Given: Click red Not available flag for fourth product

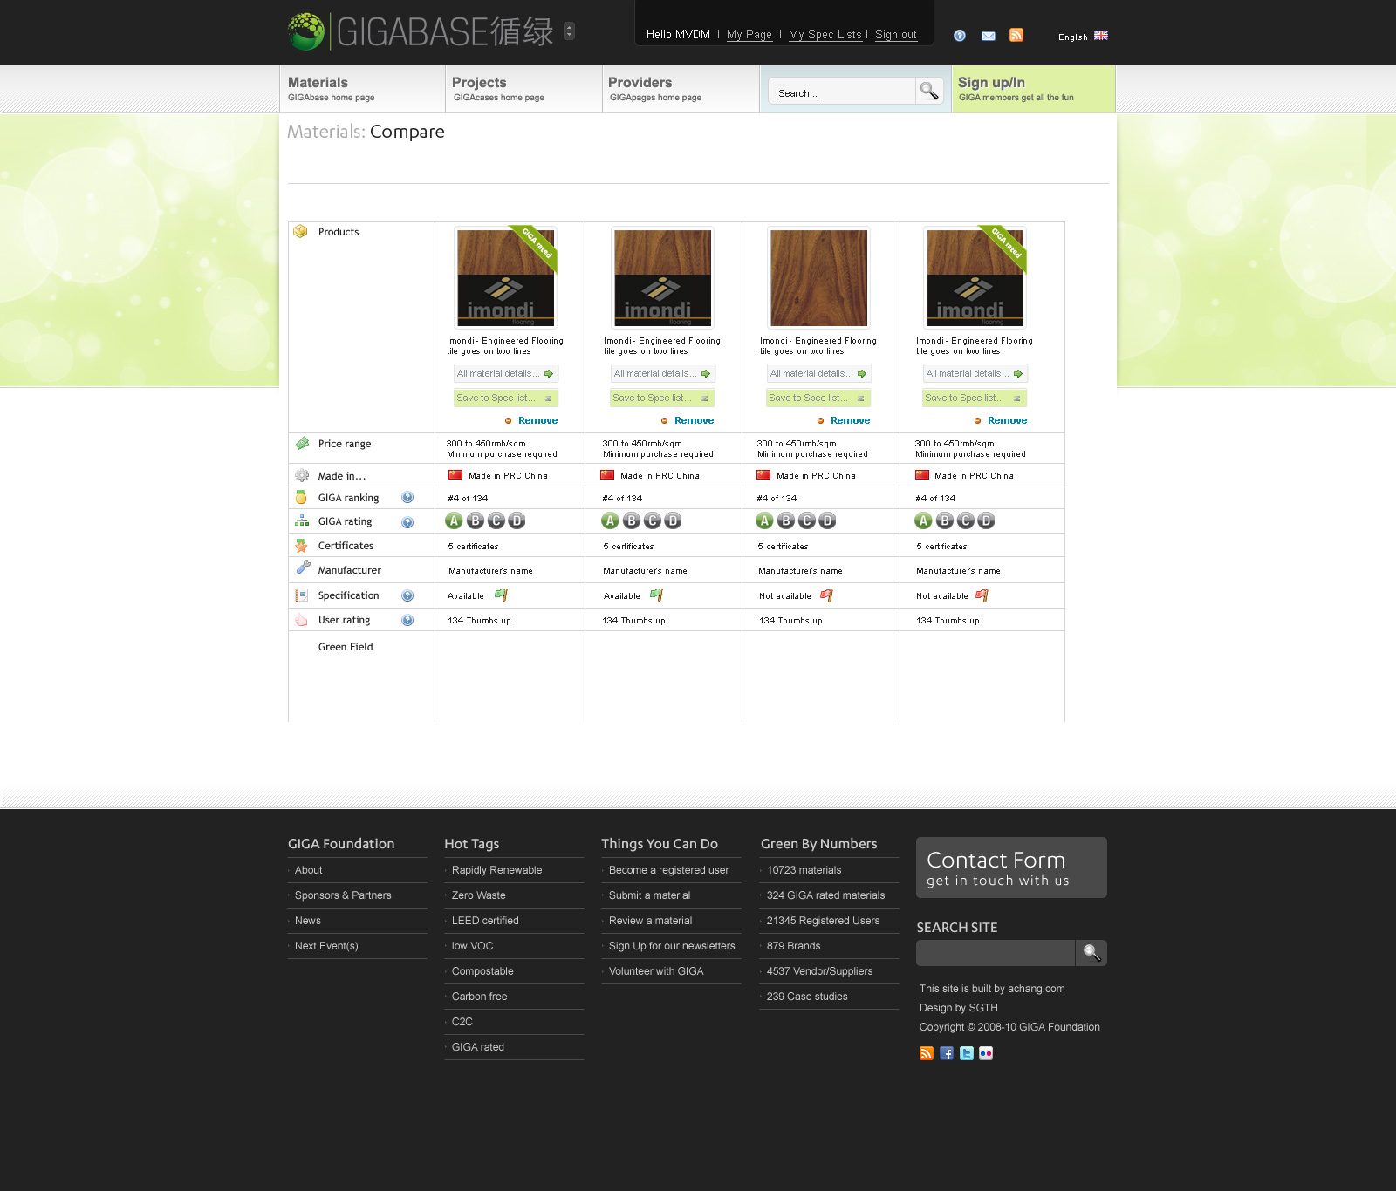Looking at the screenshot, I should [982, 596].
